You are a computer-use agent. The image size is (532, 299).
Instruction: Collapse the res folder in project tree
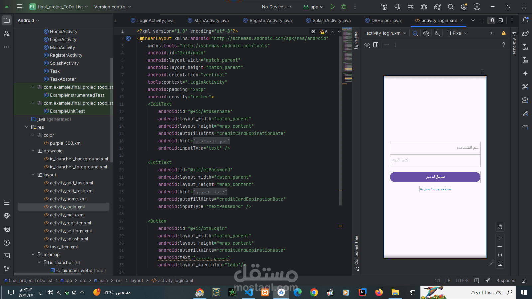(27, 127)
